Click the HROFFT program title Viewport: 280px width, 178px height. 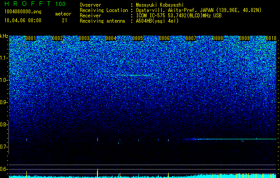coord(28,4)
